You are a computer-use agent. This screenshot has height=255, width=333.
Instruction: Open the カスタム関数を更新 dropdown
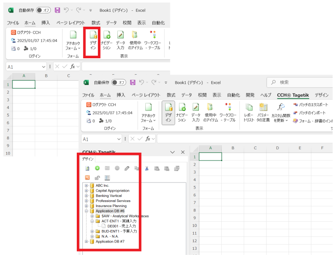click(281, 113)
